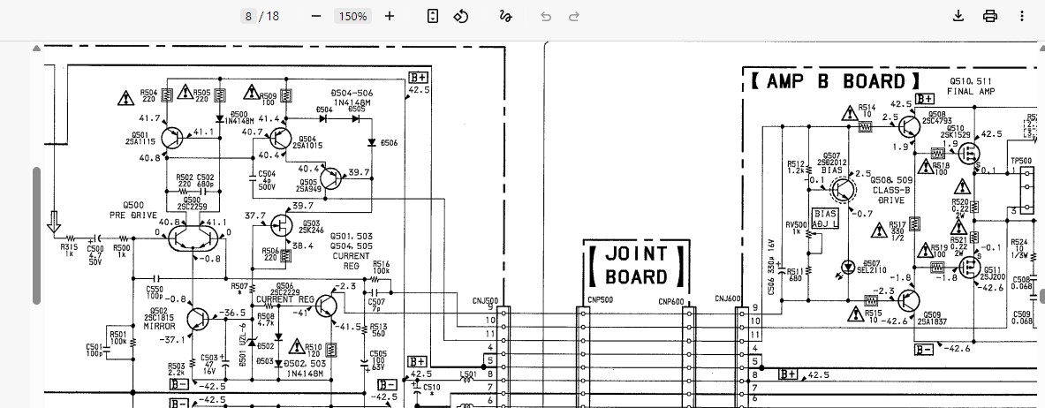Download the PDF file
The image size is (1045, 408).
[958, 16]
